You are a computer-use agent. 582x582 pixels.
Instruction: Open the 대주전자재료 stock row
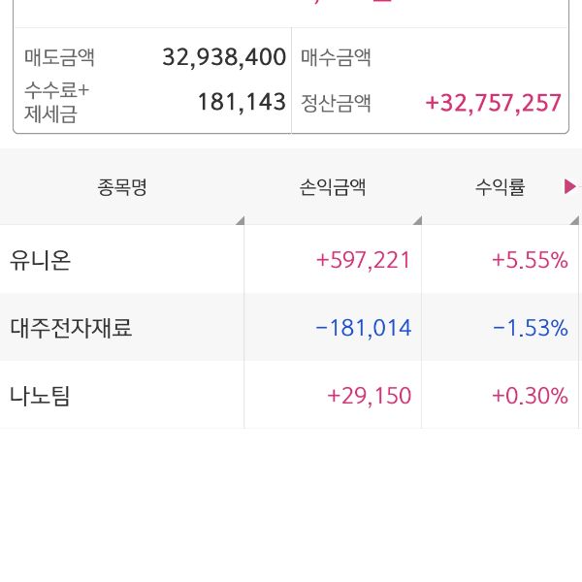(71, 328)
